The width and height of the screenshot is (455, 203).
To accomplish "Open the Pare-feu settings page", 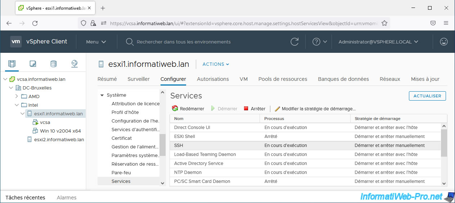I will pos(121,172).
